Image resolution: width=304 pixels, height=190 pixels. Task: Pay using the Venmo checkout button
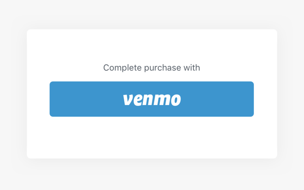click(x=152, y=99)
